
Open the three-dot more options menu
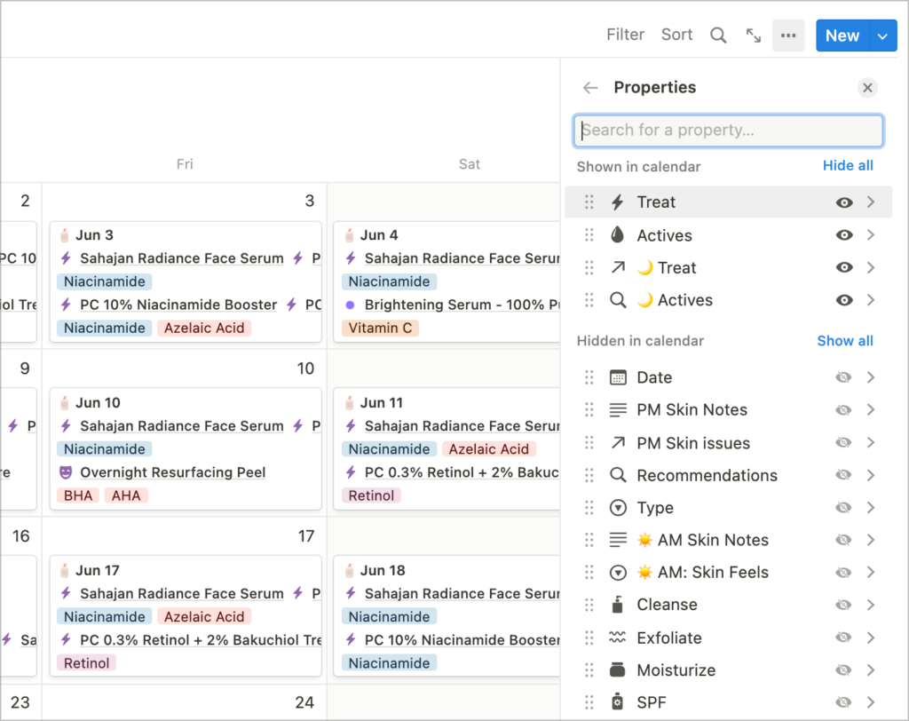coord(788,36)
